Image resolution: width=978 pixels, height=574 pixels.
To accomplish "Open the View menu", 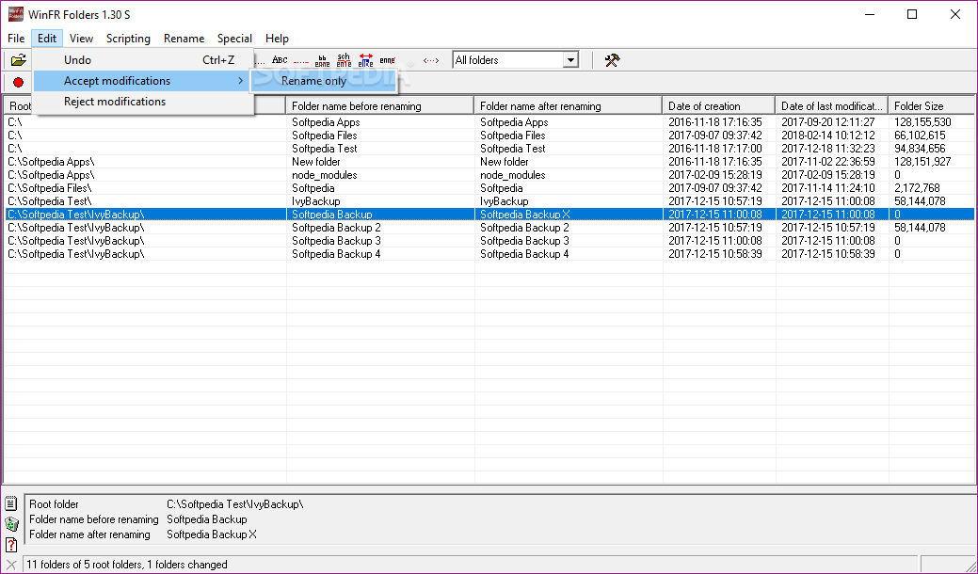I will tap(81, 39).
